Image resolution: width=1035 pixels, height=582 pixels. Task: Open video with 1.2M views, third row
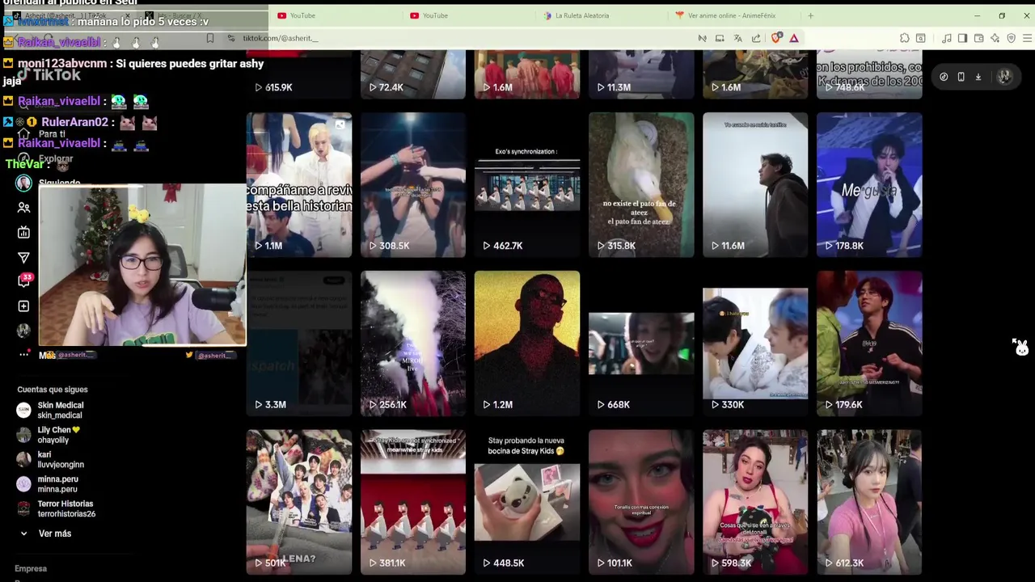[x=527, y=344]
